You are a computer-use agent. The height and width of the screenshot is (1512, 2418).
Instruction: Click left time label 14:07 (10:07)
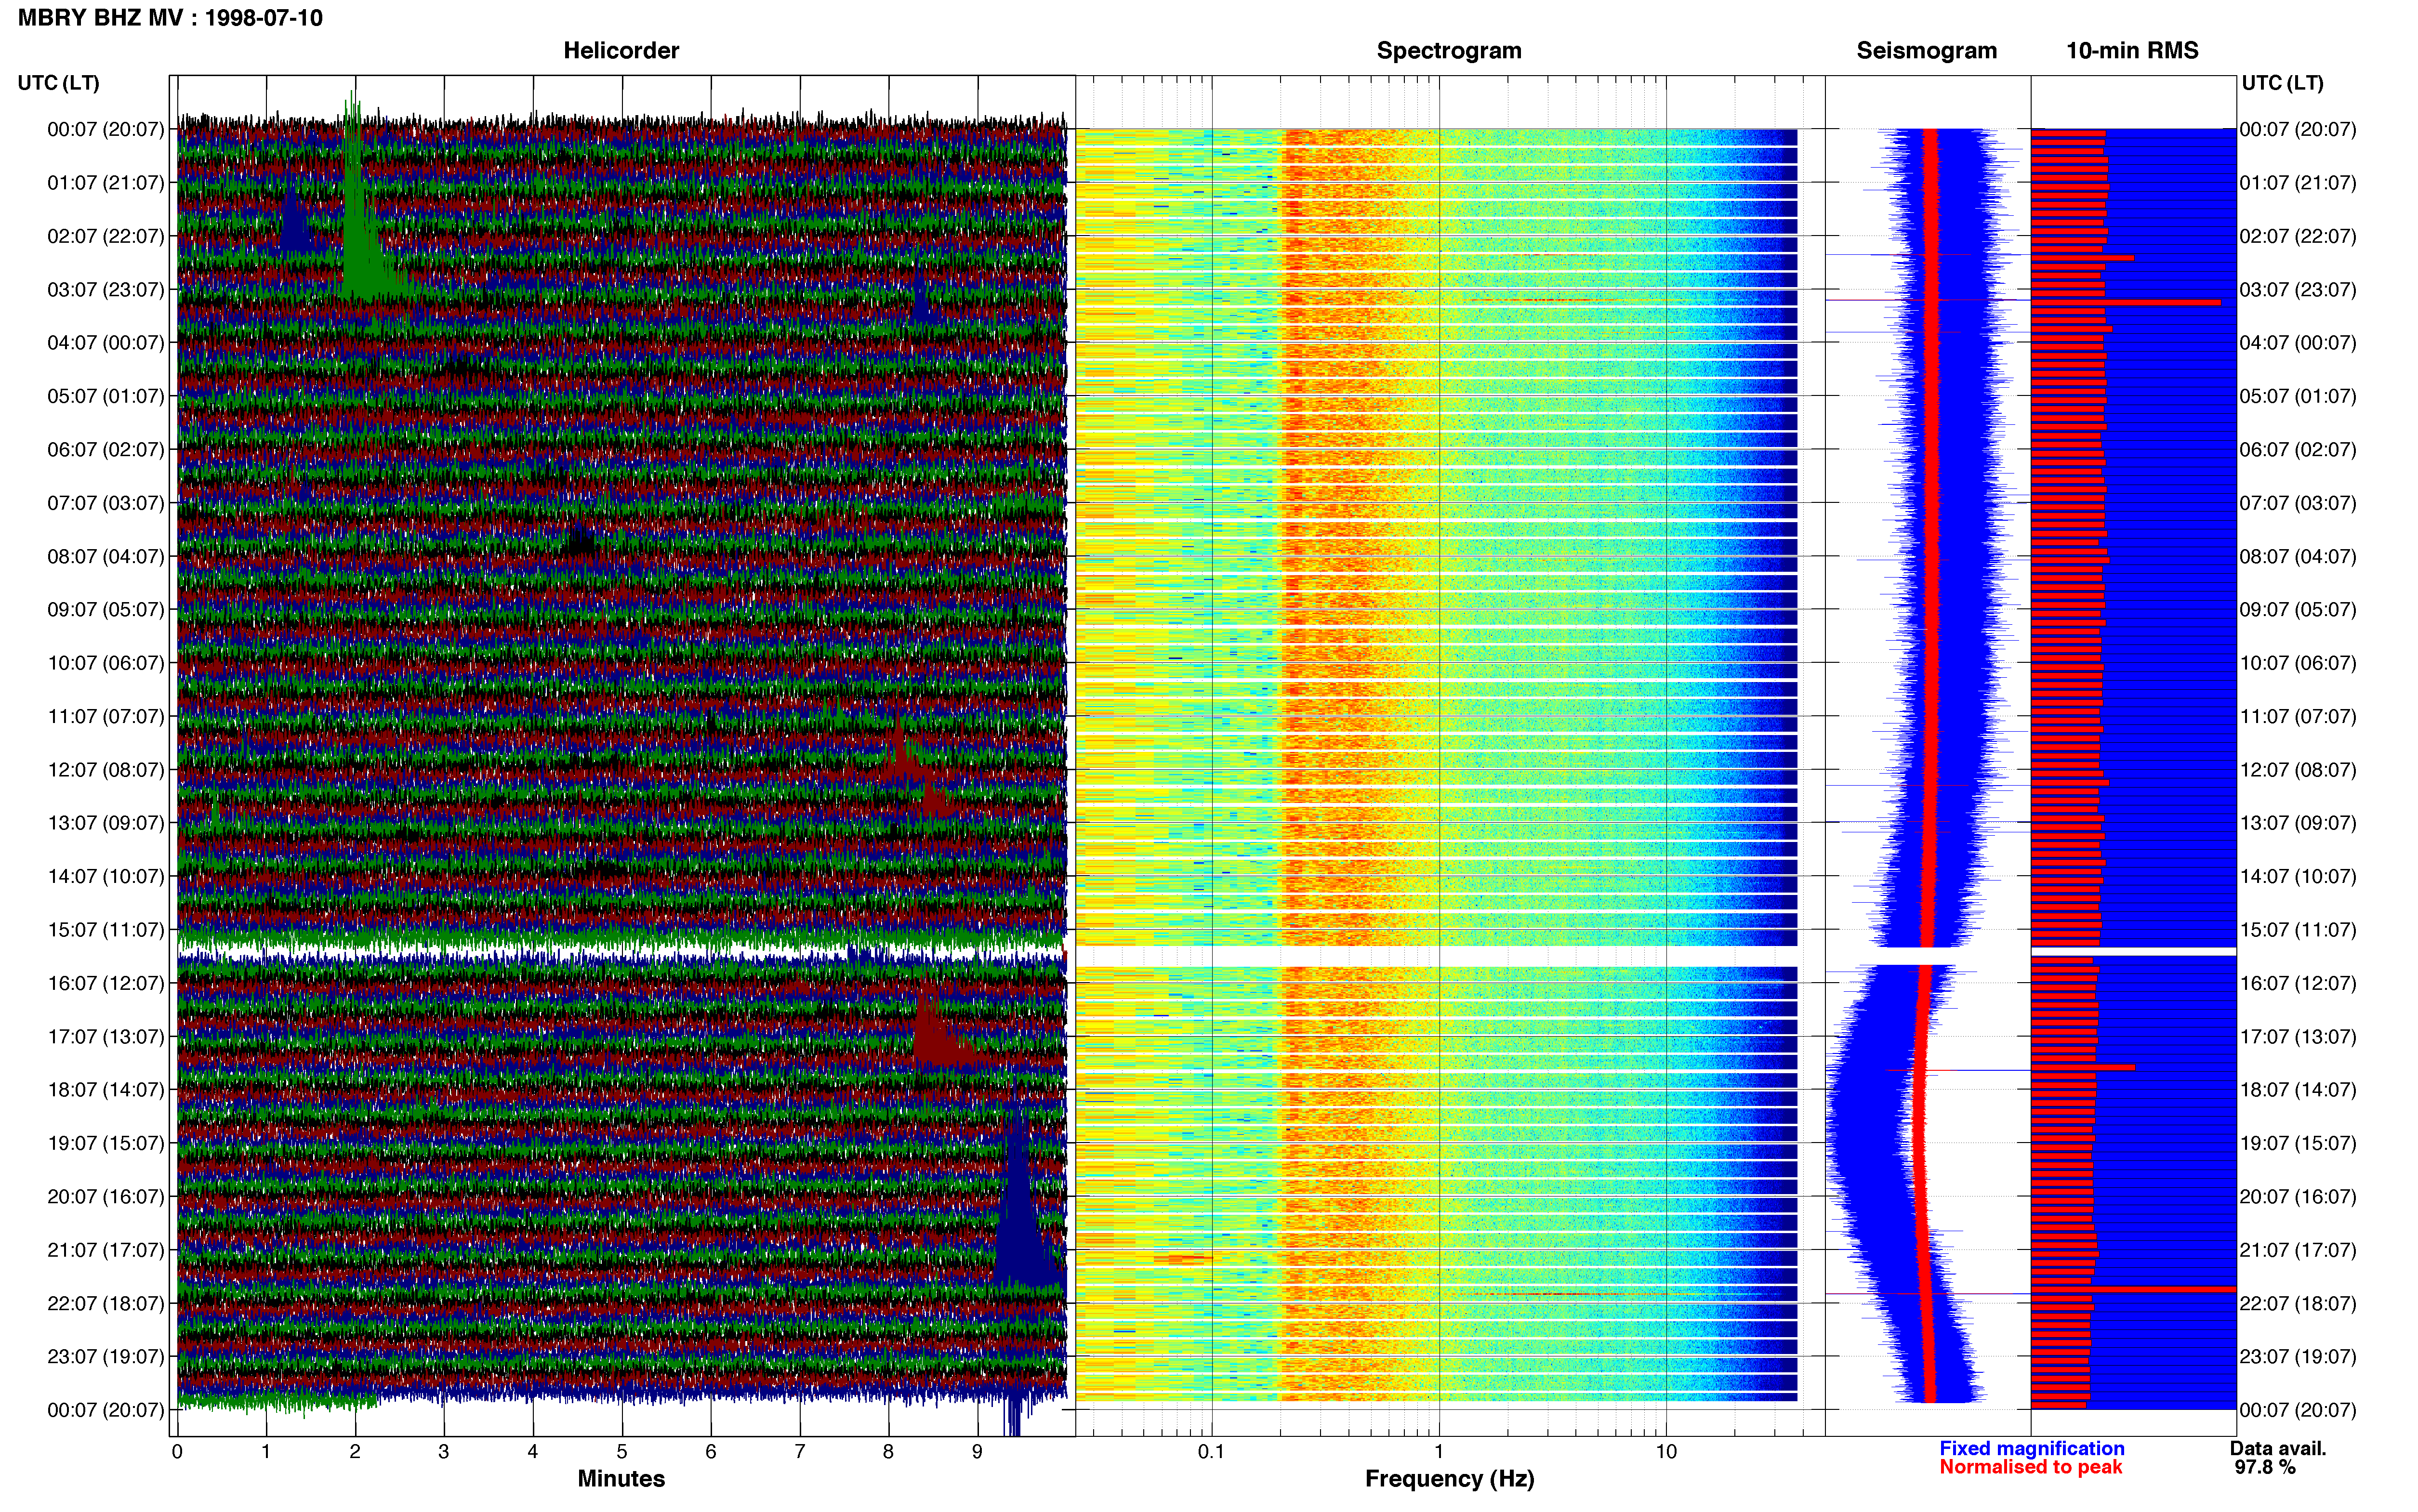[x=106, y=876]
